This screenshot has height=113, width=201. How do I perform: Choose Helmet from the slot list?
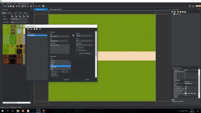pos(61,63)
